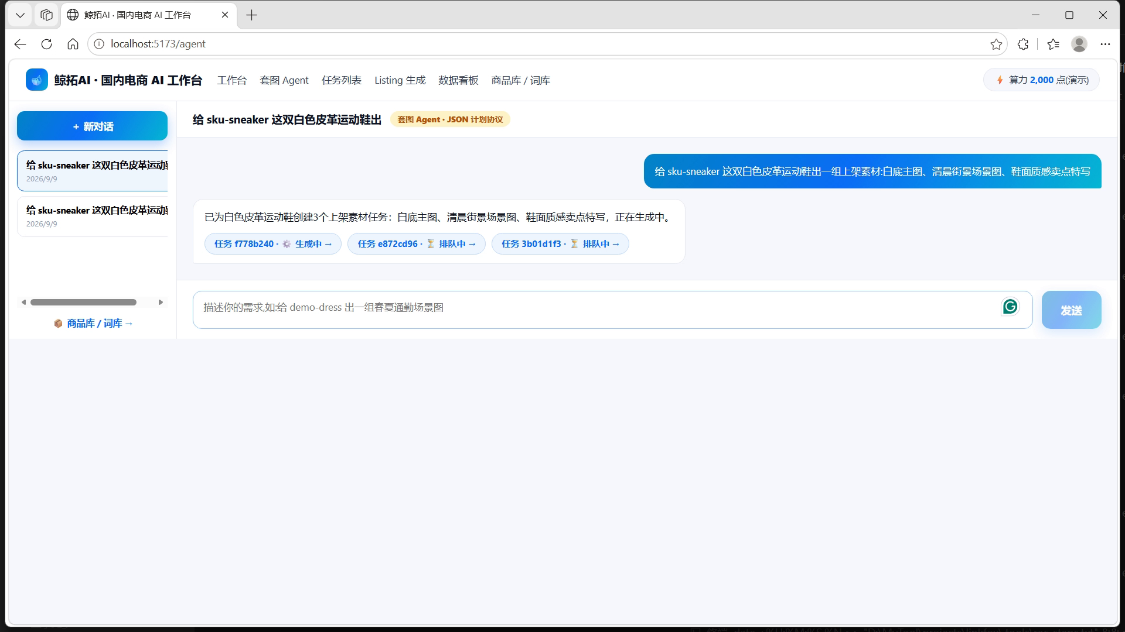The width and height of the screenshot is (1125, 632).
Task: Click the 套图 Agent · JSON 计划协议 badge
Action: (x=450, y=119)
